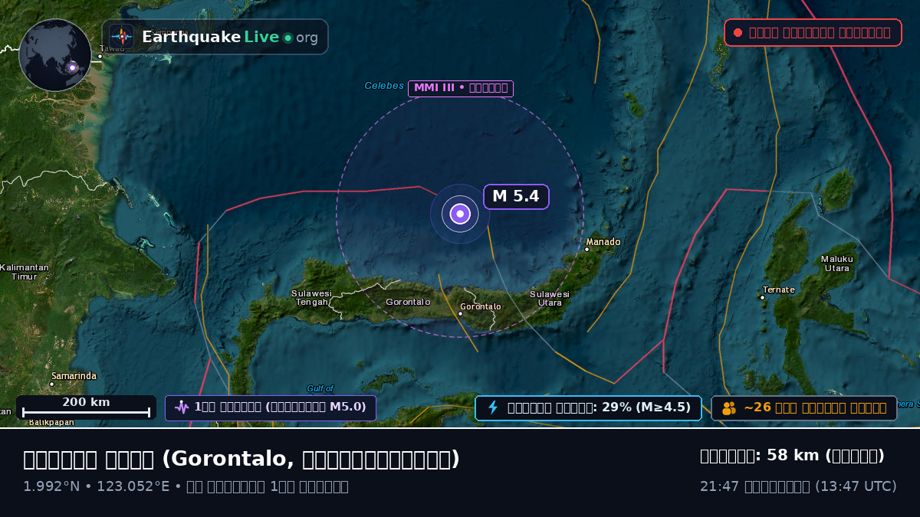Click the purple epicenter marker
Image resolution: width=920 pixels, height=517 pixels.
pos(460,214)
